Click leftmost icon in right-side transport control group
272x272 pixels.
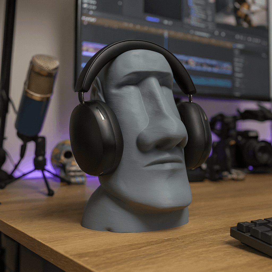click(x=238, y=37)
